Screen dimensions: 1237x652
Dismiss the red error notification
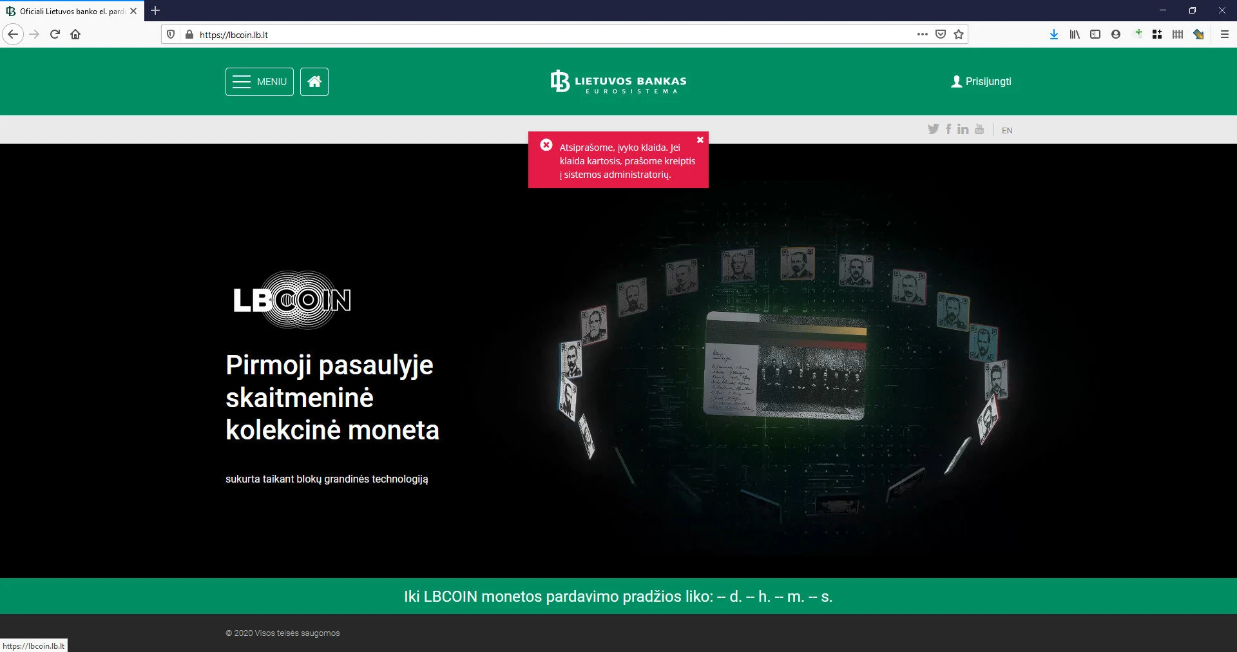pos(700,140)
